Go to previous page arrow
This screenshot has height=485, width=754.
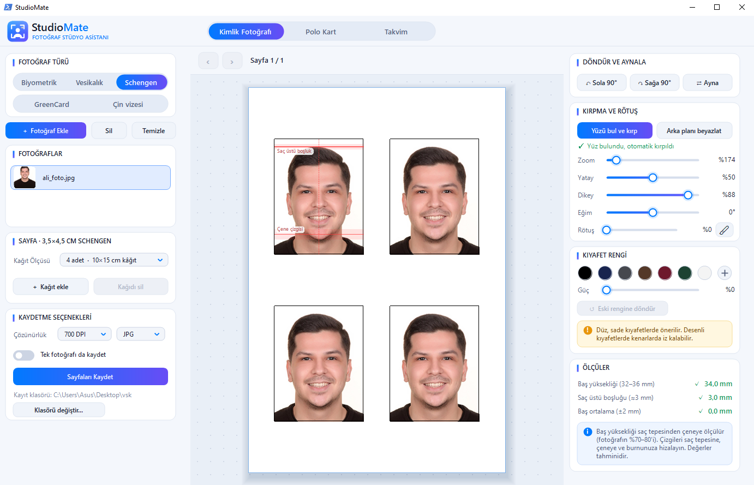coord(208,61)
